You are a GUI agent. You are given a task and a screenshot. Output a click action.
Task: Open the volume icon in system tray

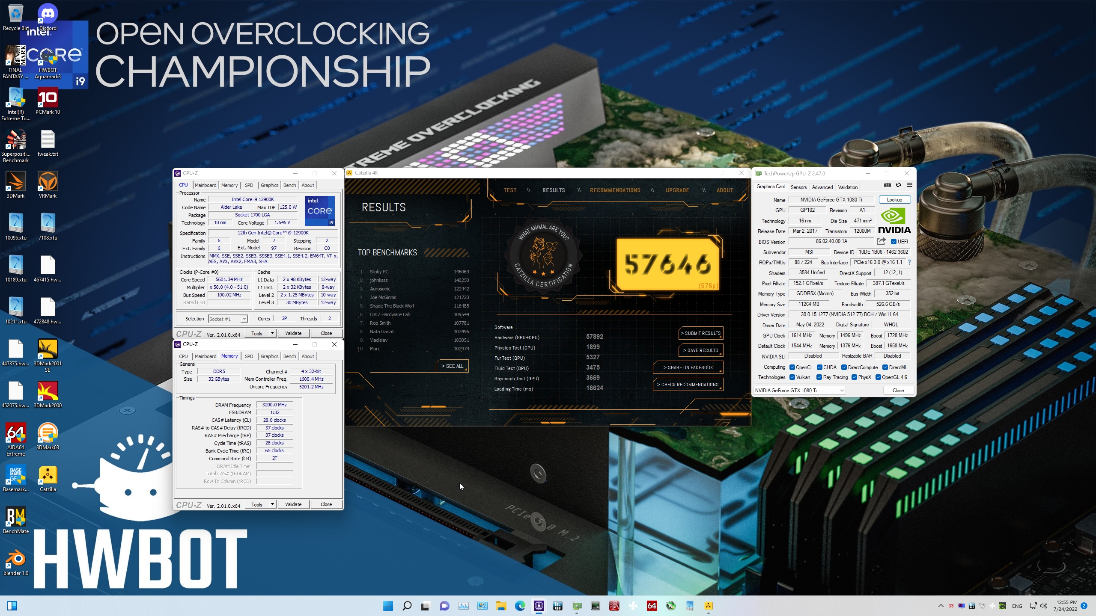[1043, 606]
